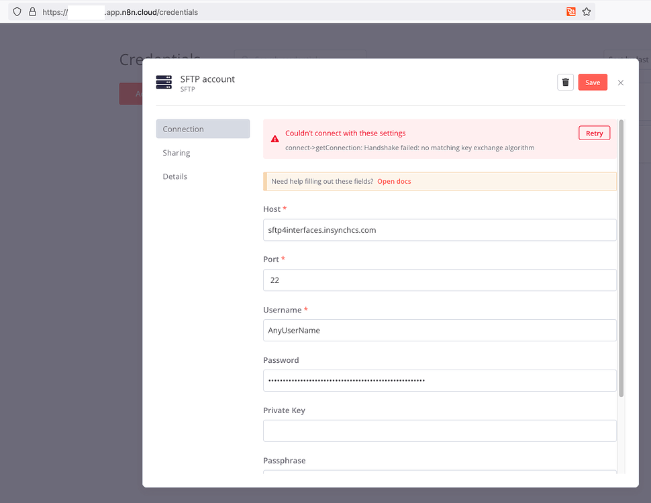Focus the Port field showing 22
This screenshot has height=503, width=651.
click(x=440, y=280)
